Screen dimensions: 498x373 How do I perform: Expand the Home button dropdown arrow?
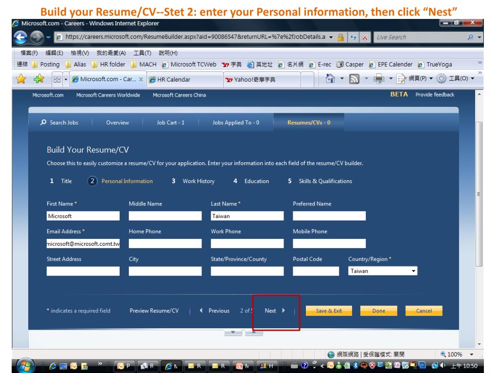point(342,78)
